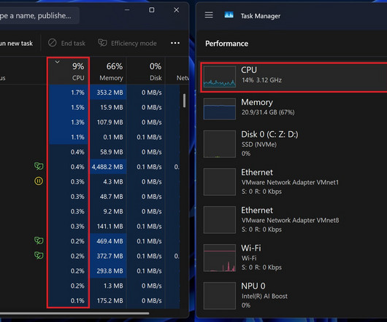Select the 293.8 MB memory cell
Screen dimensions: 387x322
click(x=108, y=271)
